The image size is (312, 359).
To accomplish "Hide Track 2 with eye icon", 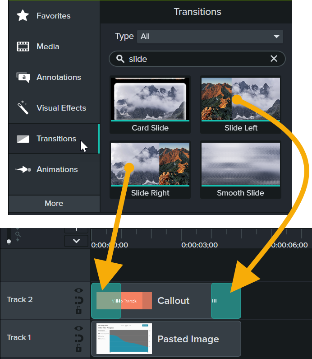I will coord(79,291).
